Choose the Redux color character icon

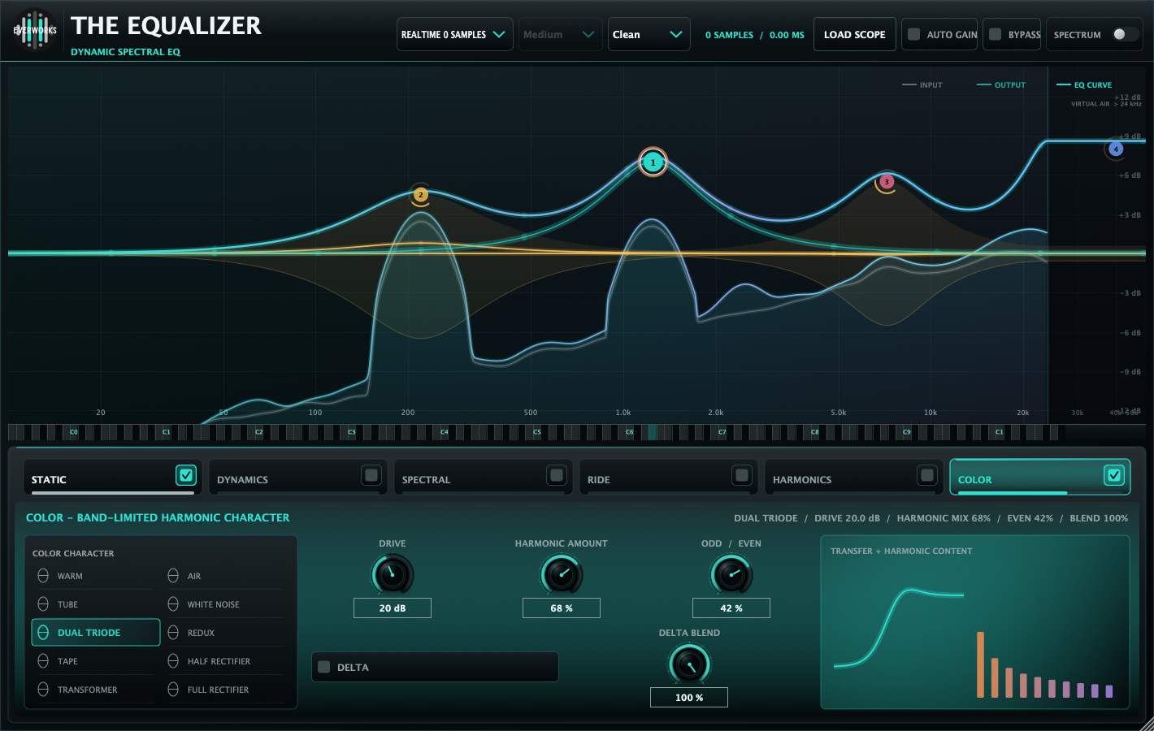[173, 633]
